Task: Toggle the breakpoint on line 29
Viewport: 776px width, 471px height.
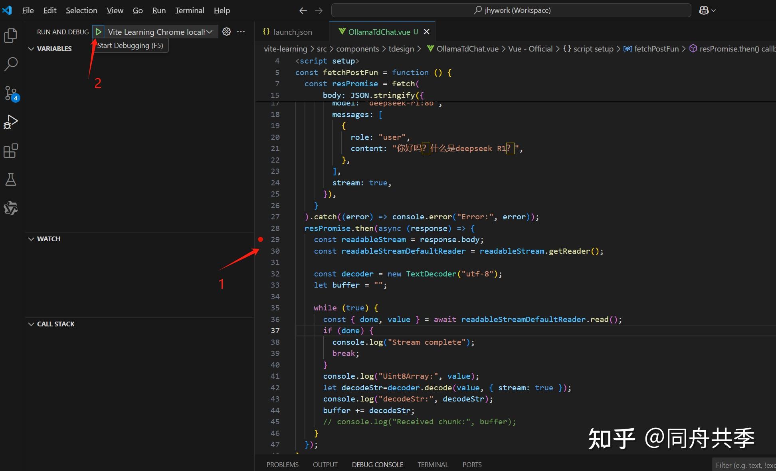Action: [261, 239]
